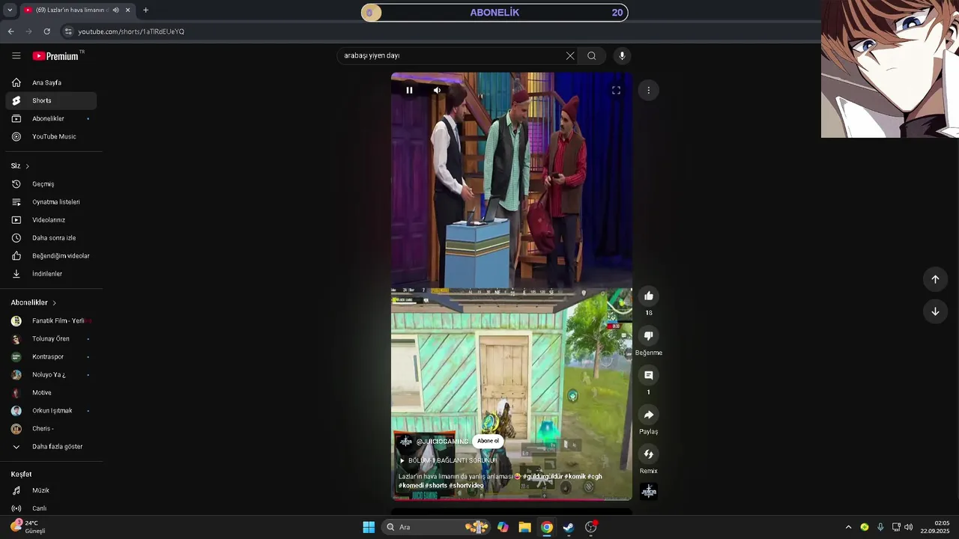Show hidden system tray icons

[x=848, y=527]
